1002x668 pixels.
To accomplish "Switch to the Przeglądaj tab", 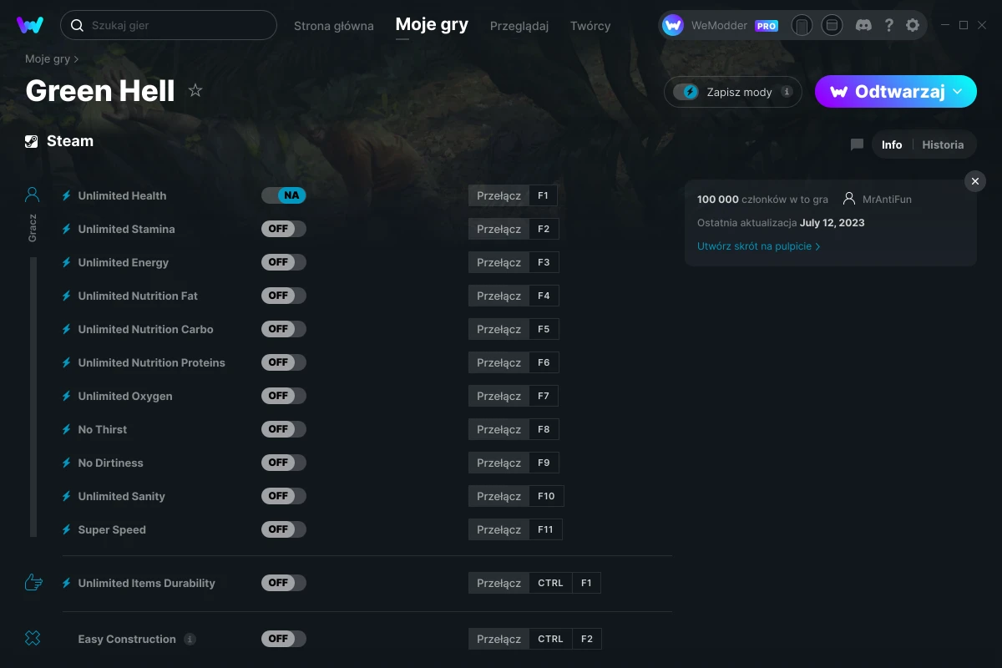I will tap(519, 26).
